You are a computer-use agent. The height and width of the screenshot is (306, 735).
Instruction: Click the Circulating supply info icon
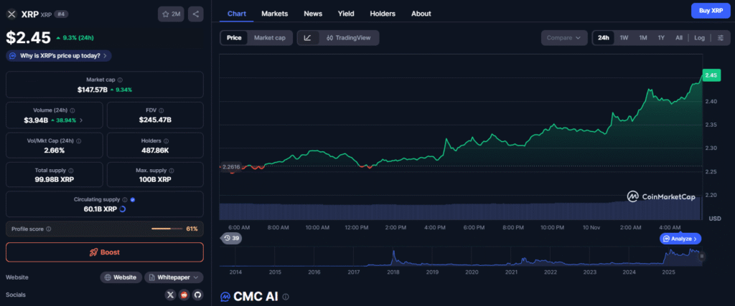tap(125, 199)
